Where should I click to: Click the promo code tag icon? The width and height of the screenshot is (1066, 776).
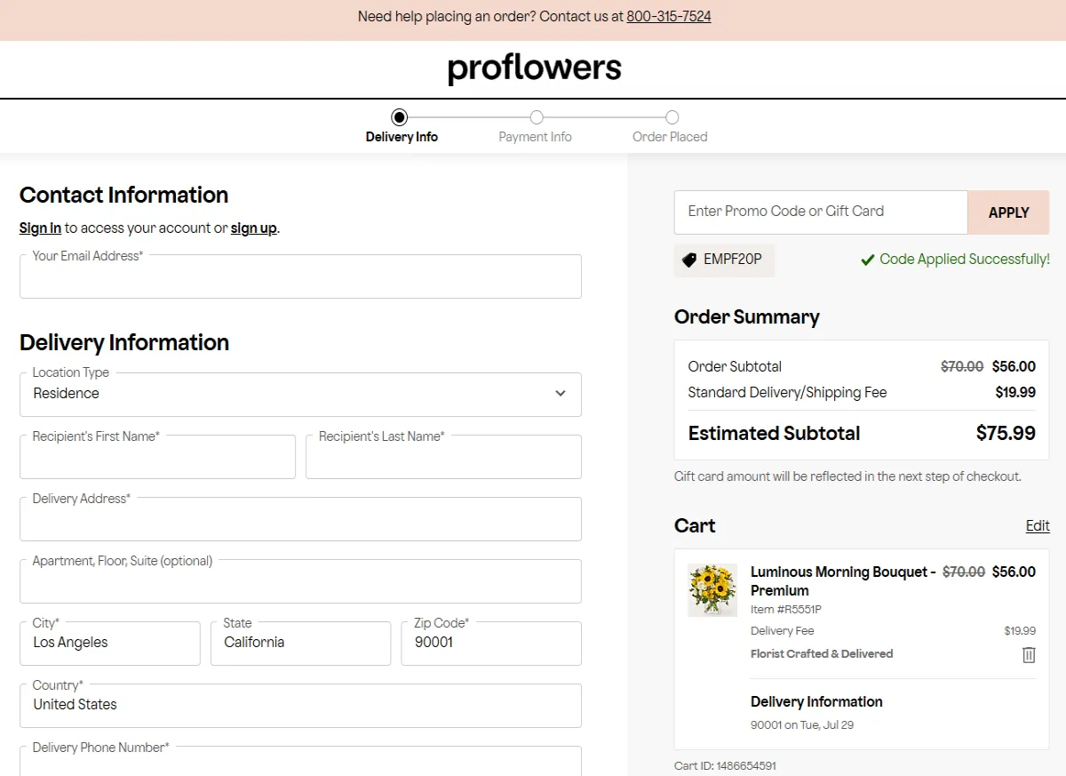click(x=689, y=260)
